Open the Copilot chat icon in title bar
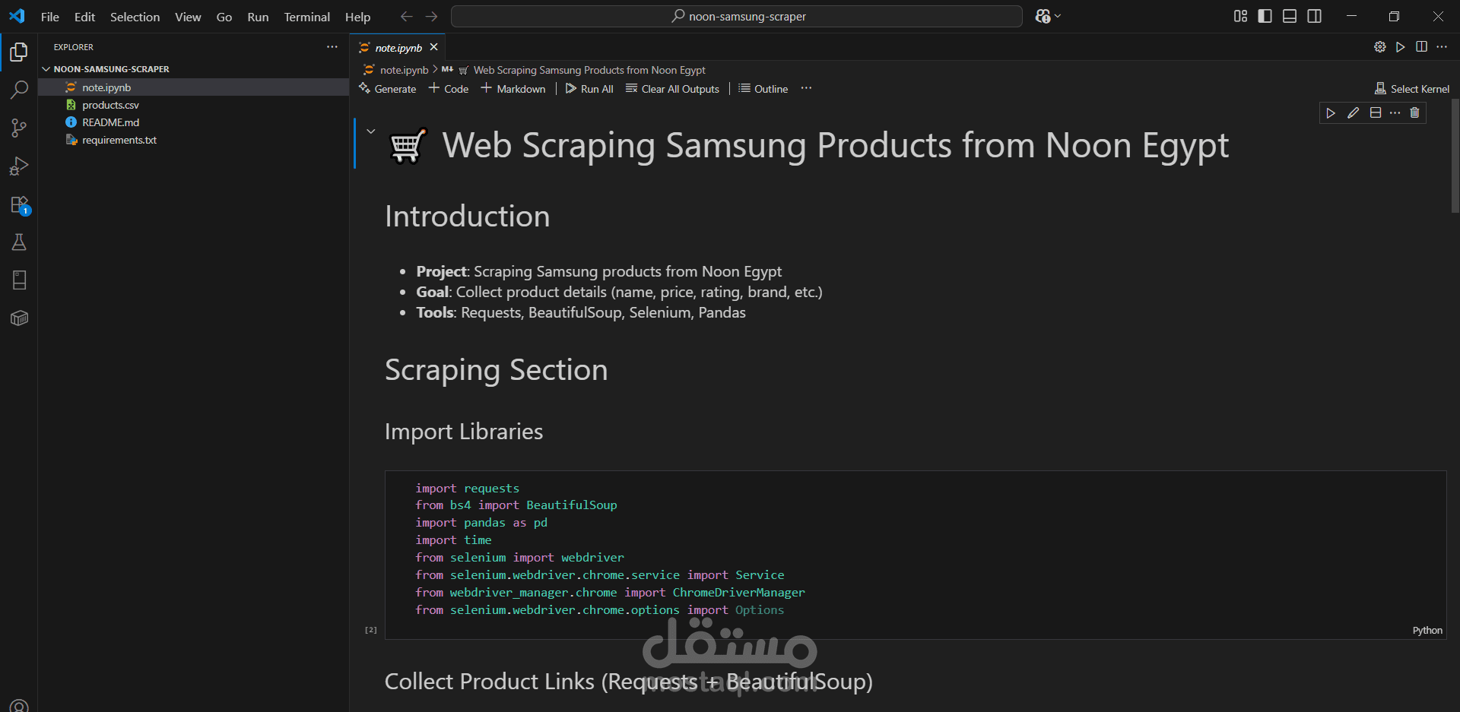The image size is (1460, 712). pyautogui.click(x=1043, y=17)
